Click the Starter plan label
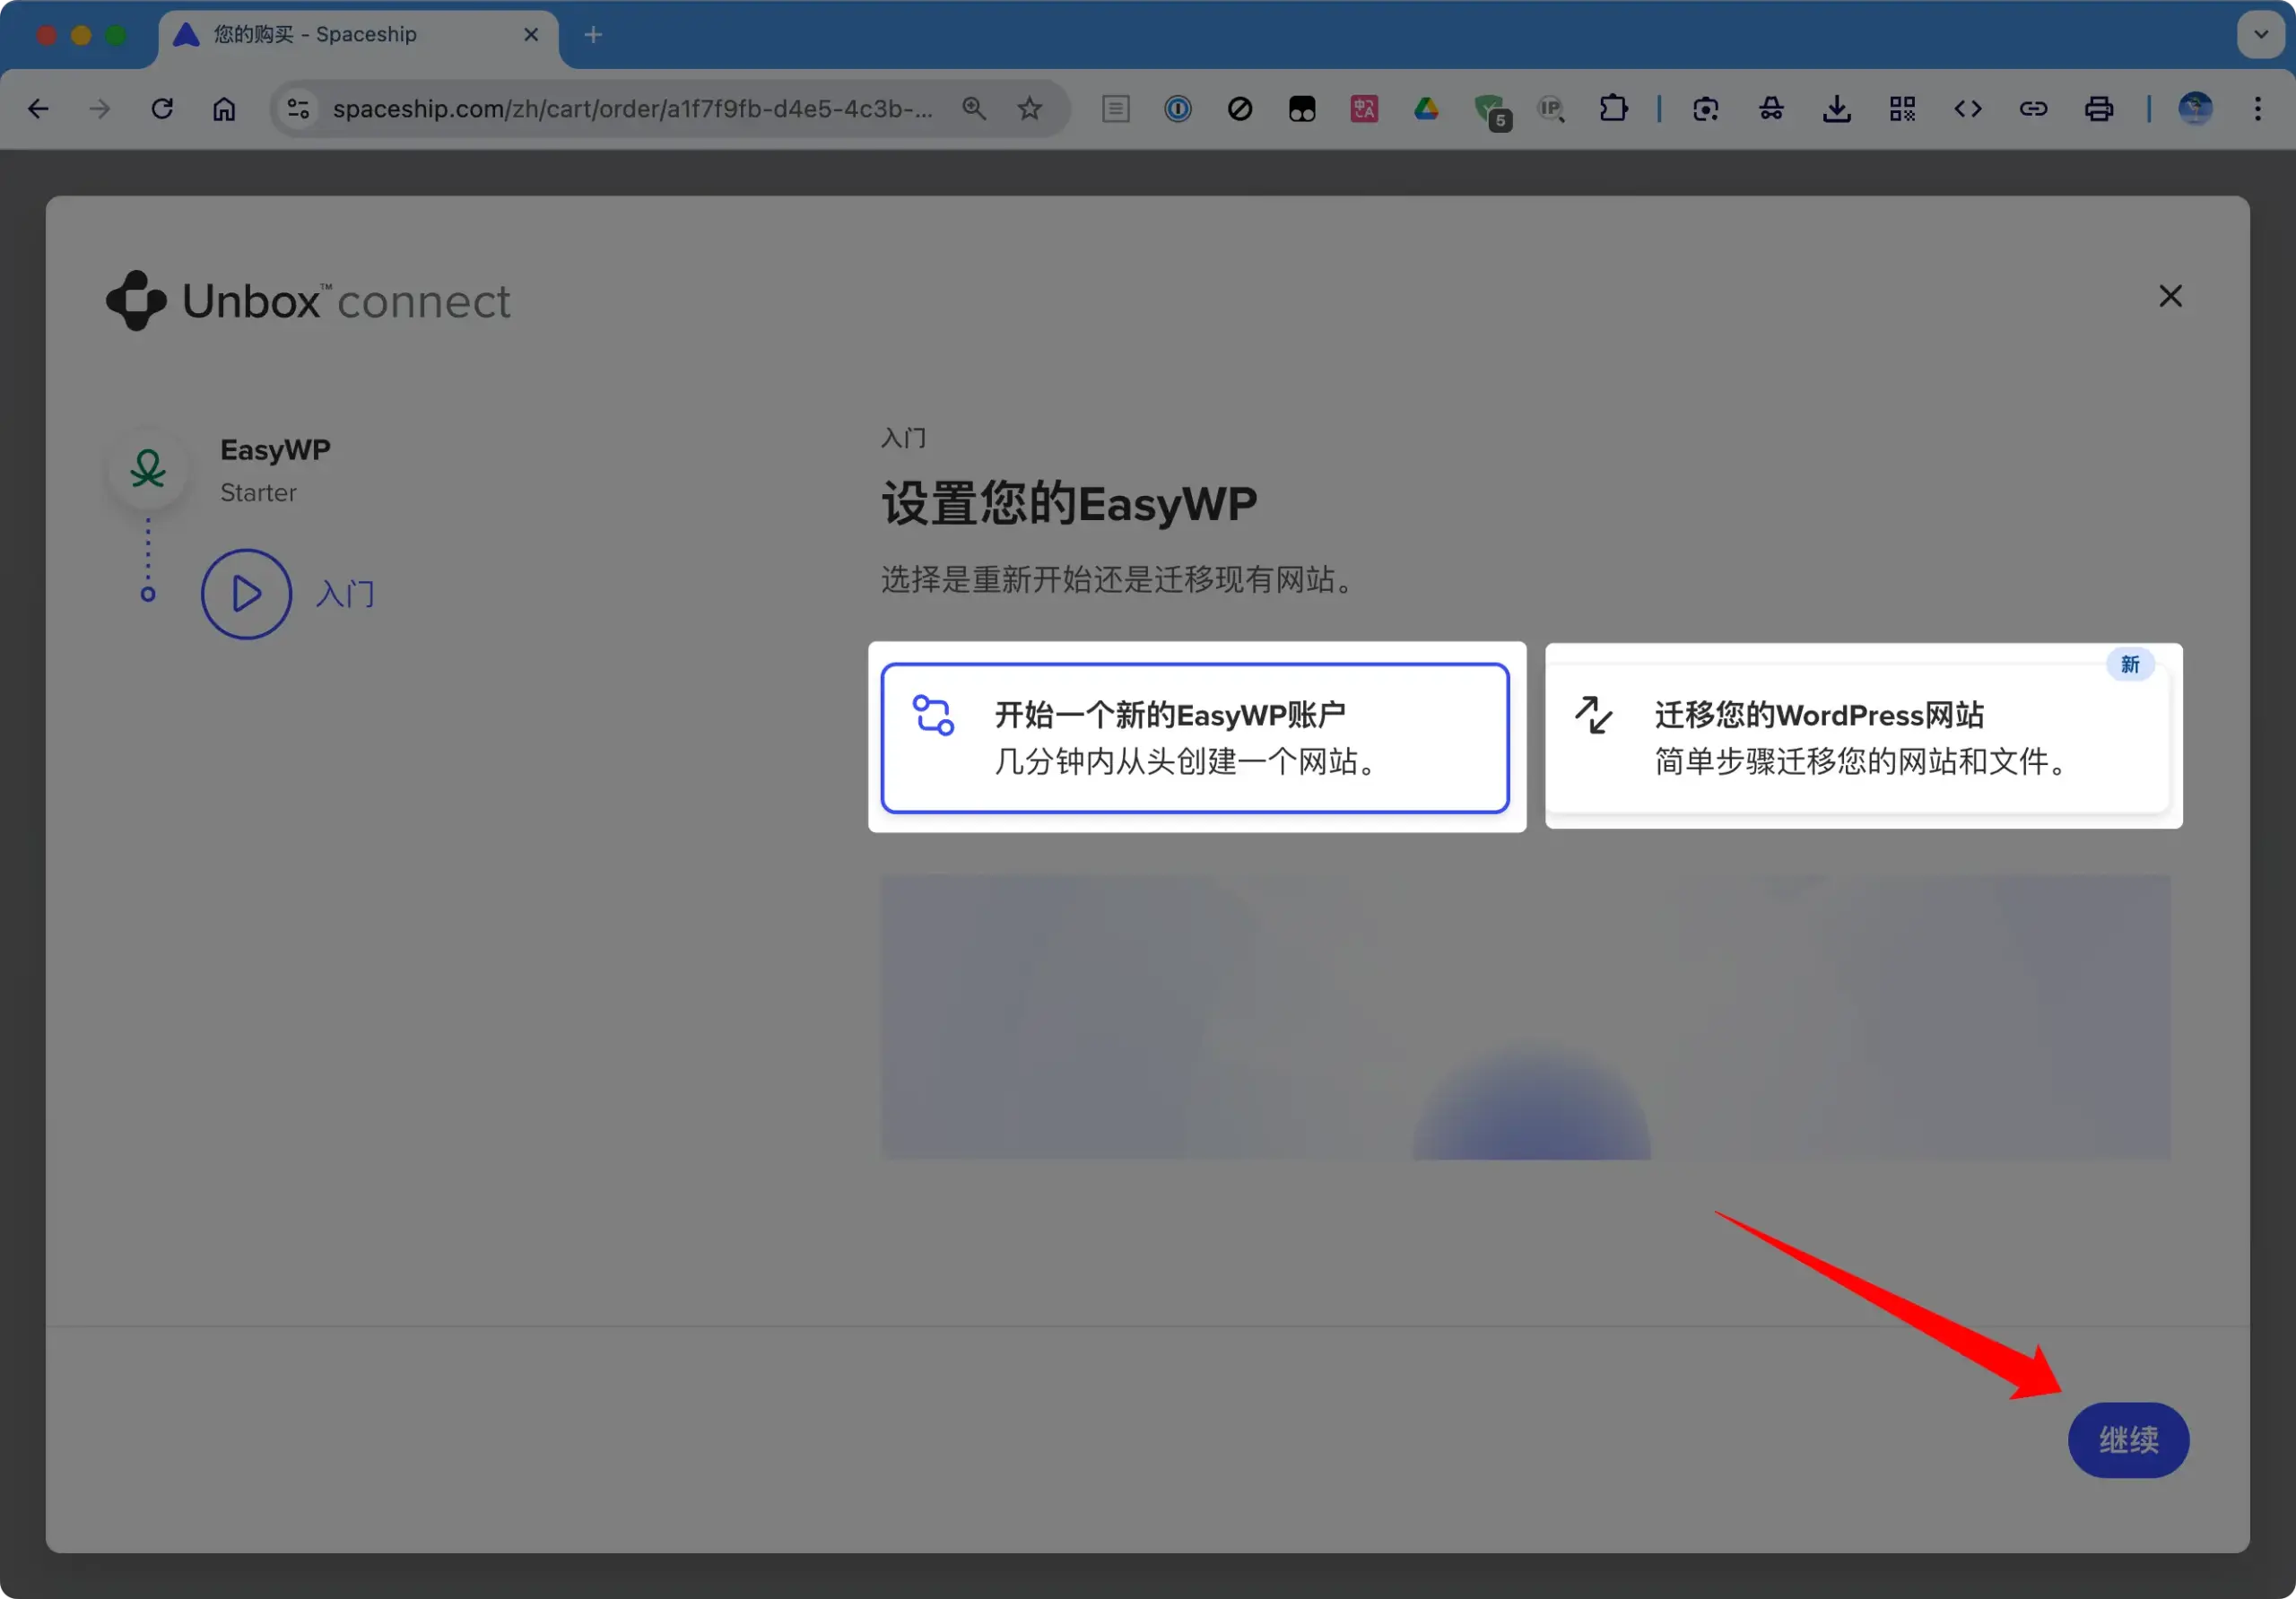This screenshot has height=1599, width=2296. point(258,493)
